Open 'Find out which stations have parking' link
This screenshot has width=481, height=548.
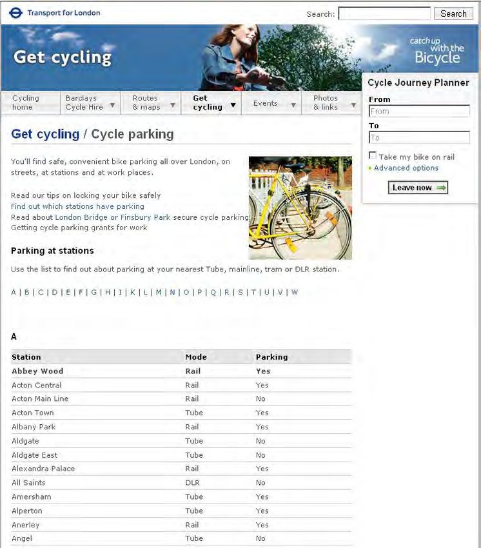pyautogui.click(x=77, y=206)
